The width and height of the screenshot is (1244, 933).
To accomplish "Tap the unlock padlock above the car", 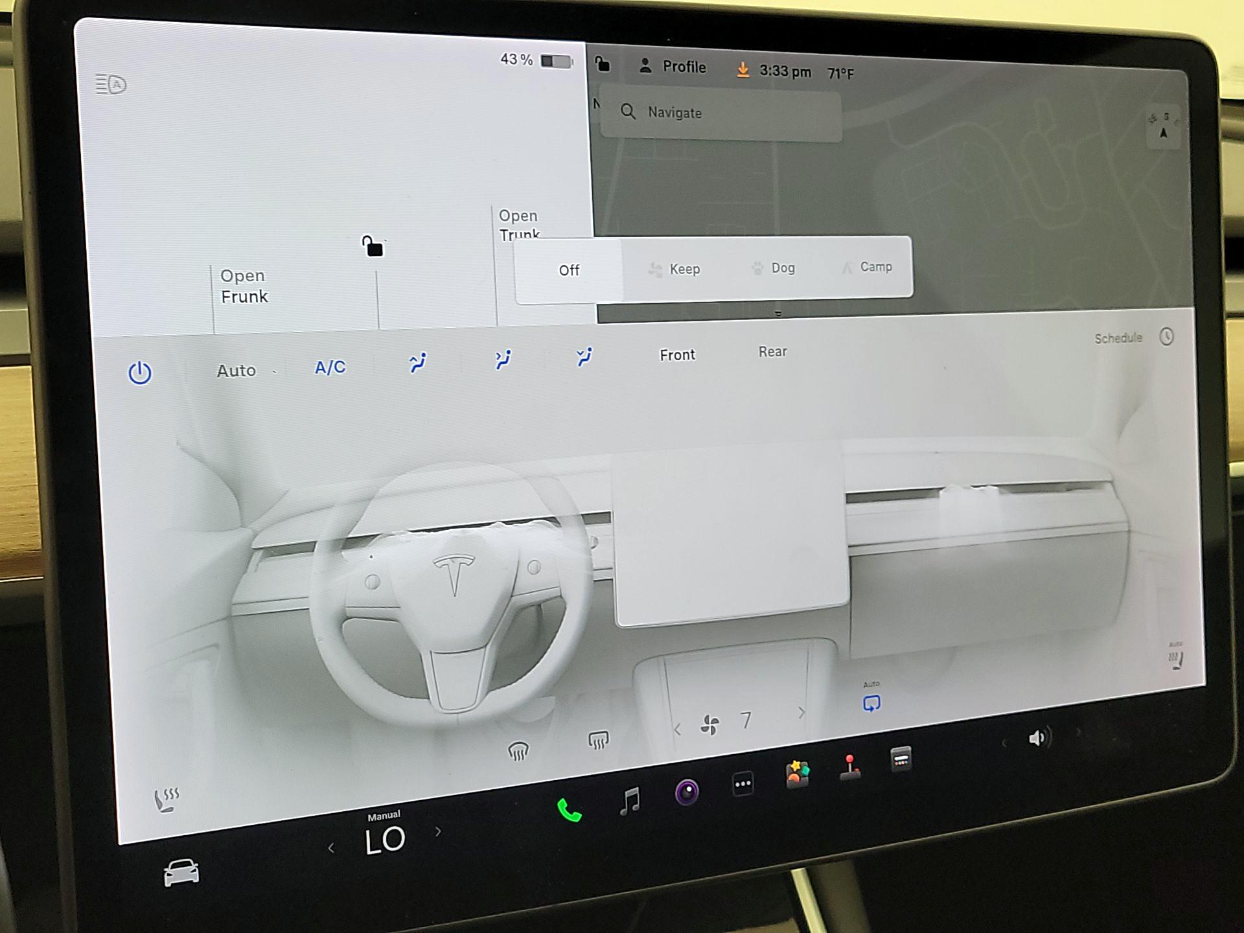I will [373, 246].
